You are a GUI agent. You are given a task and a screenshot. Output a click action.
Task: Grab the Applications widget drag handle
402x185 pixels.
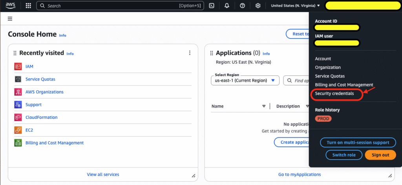pyautogui.click(x=212, y=53)
